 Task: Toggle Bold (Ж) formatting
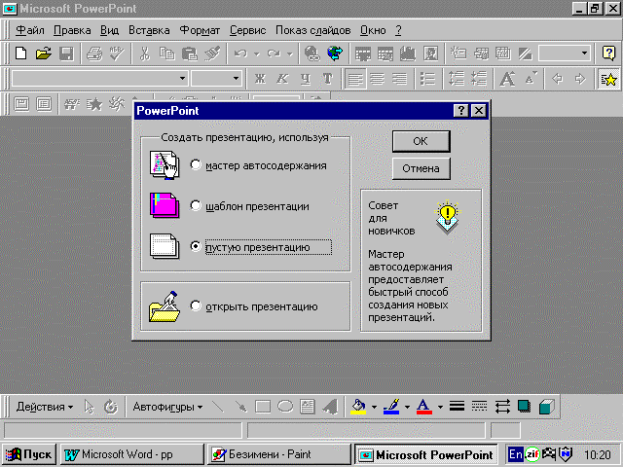click(260, 79)
